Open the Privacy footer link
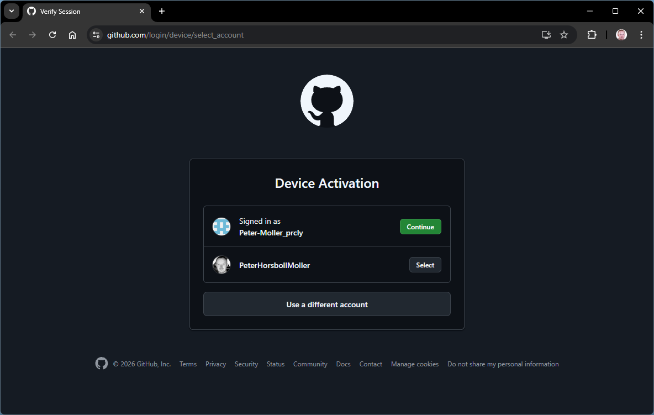 coord(215,364)
